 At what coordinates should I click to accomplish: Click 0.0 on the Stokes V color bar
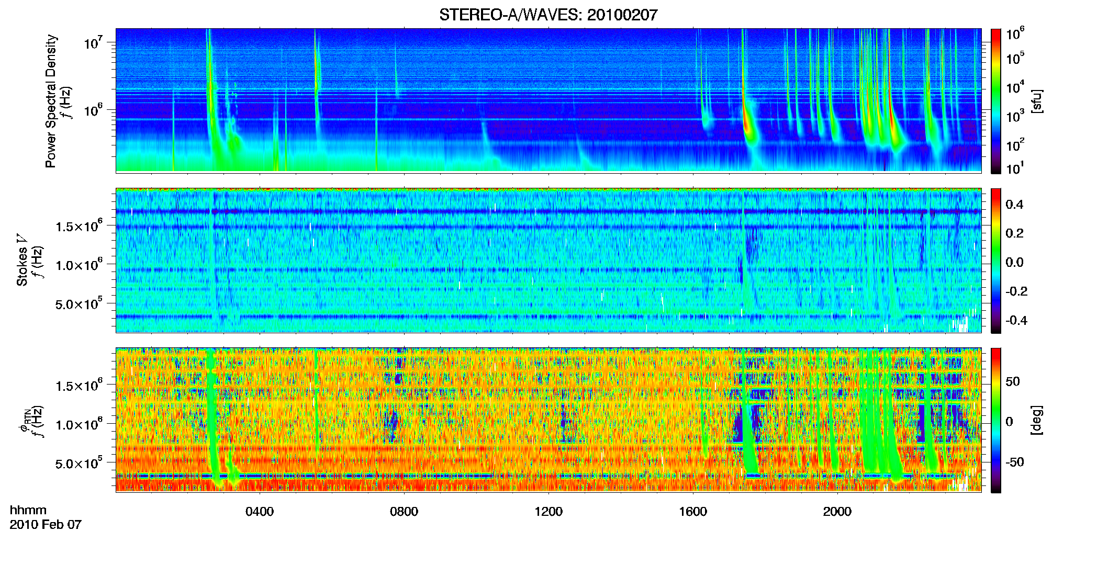(1014, 262)
